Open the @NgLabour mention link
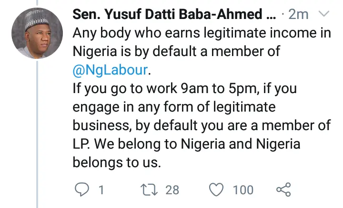The image size is (343, 208). pyautogui.click(x=110, y=70)
